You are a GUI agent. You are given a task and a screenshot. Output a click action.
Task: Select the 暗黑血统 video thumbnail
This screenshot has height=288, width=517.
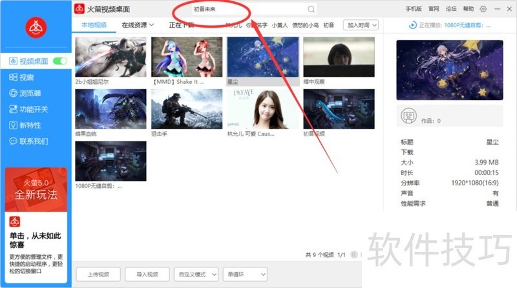[111, 109]
